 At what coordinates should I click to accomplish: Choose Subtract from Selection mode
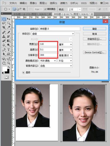coord(21,9)
